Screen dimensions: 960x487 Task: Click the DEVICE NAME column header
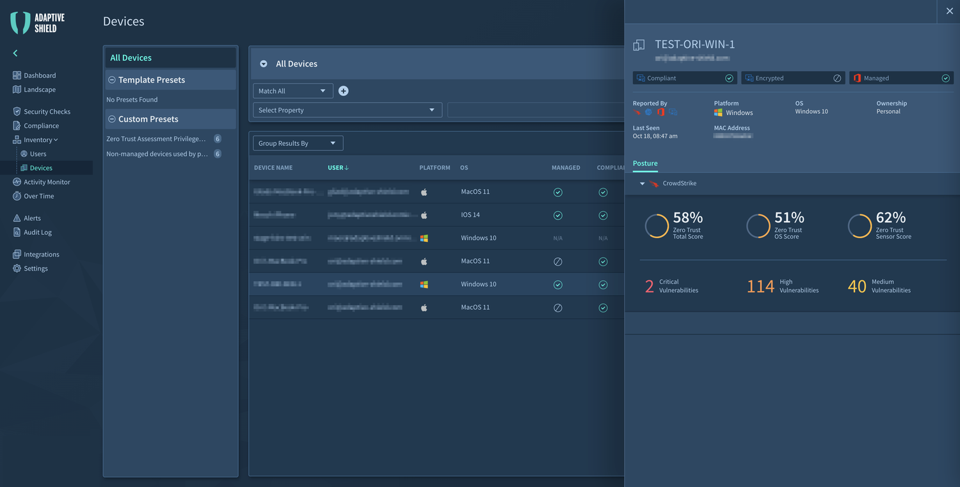click(273, 168)
